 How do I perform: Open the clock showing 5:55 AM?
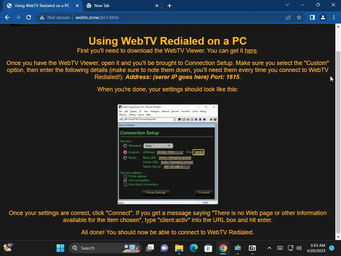pyautogui.click(x=316, y=248)
